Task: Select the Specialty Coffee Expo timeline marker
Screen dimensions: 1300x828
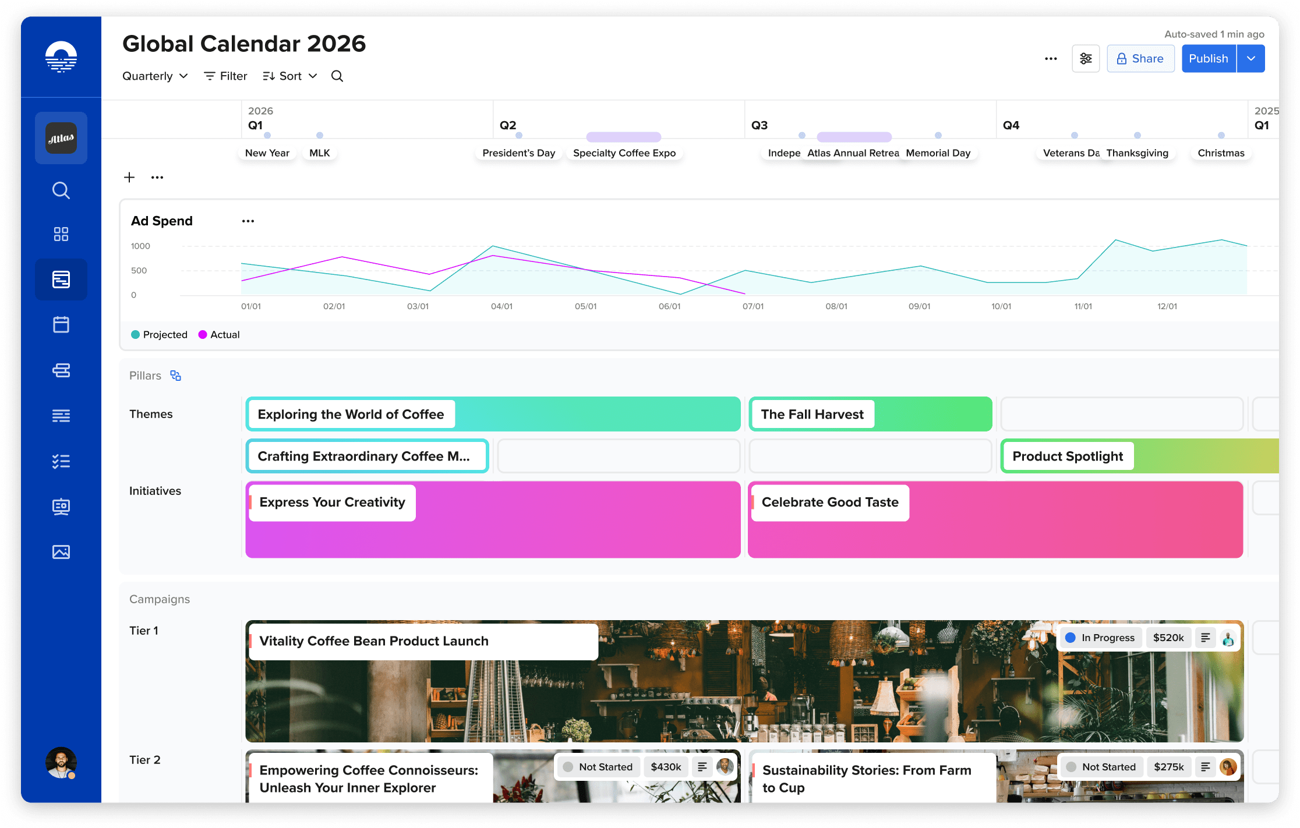Action: [x=624, y=153]
